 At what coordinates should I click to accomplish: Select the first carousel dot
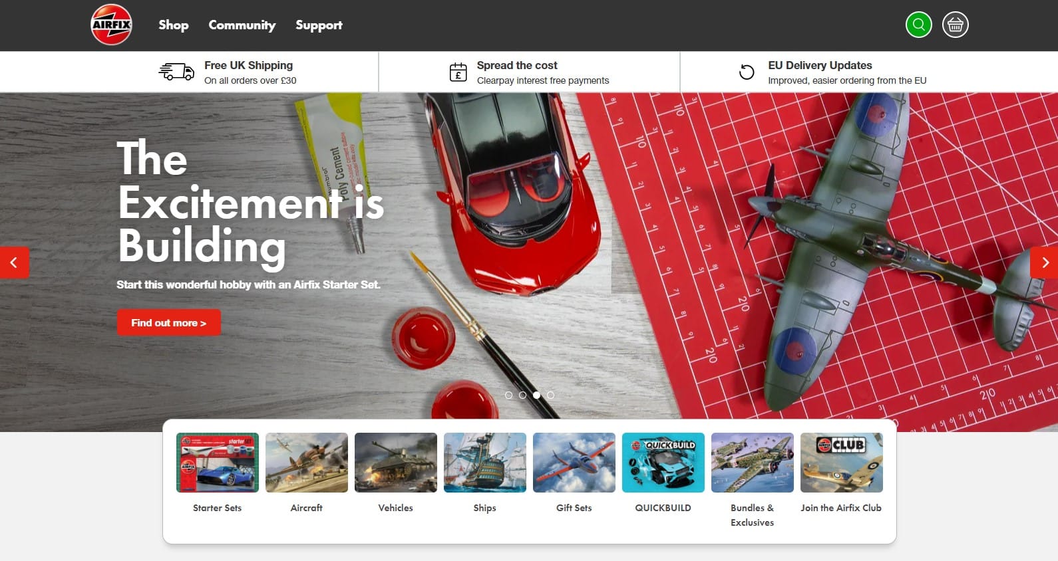[509, 395]
